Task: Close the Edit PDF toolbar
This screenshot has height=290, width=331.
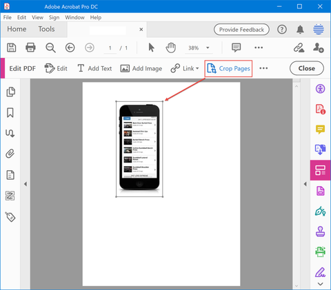Action: coord(307,68)
